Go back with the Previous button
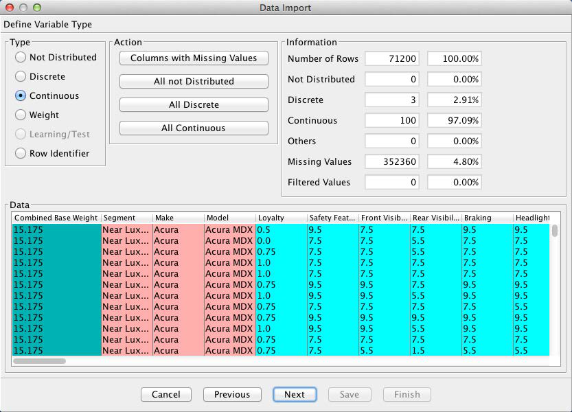The width and height of the screenshot is (572, 412). coord(232,394)
